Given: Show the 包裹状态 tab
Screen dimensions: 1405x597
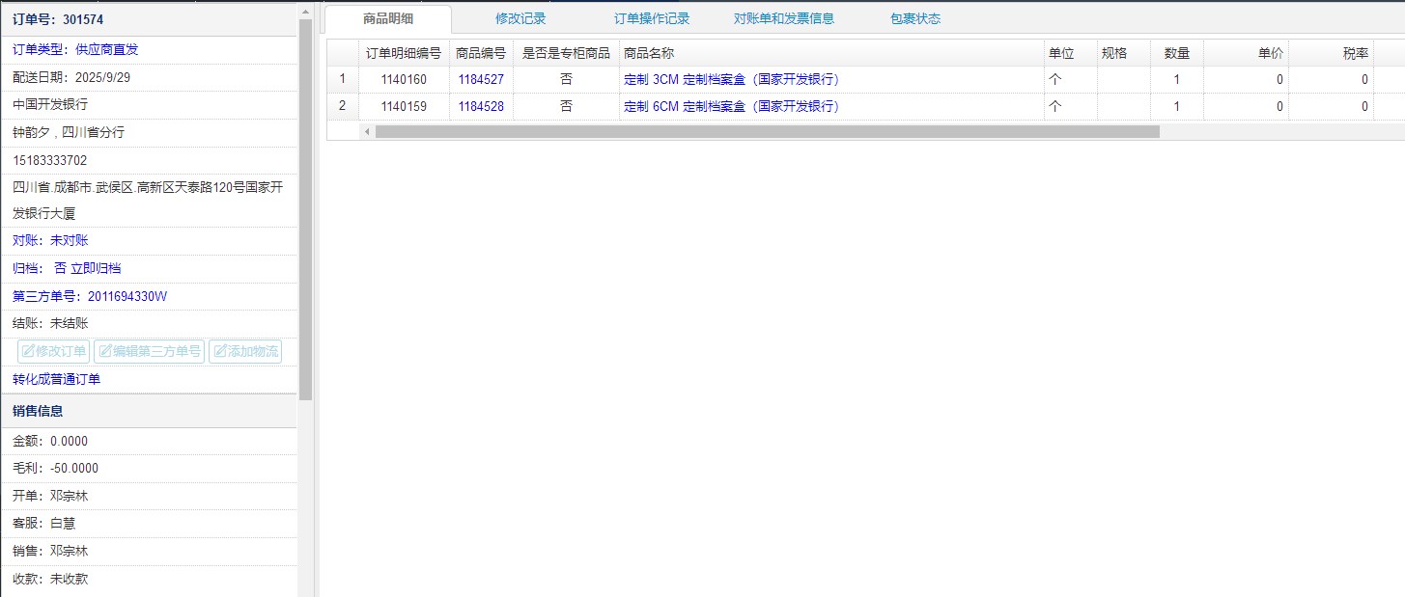Looking at the screenshot, I should click(x=914, y=18).
